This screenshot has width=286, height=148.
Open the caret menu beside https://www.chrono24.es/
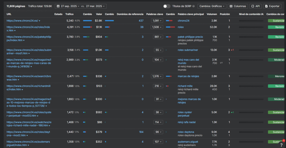tap(39, 21)
